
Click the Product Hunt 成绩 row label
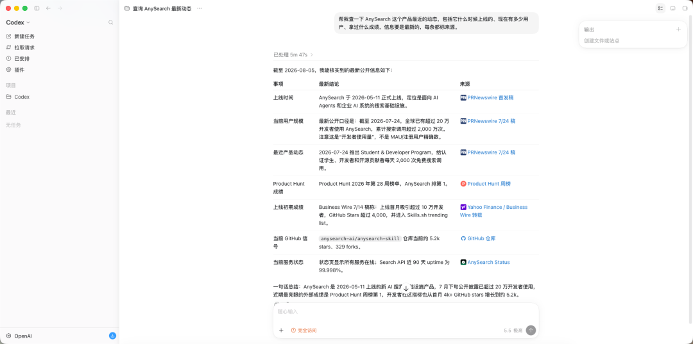289,188
